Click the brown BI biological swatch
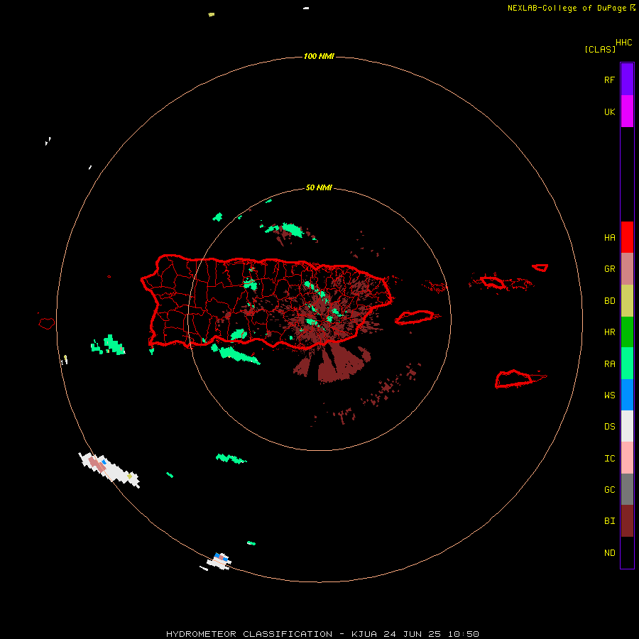 click(627, 521)
